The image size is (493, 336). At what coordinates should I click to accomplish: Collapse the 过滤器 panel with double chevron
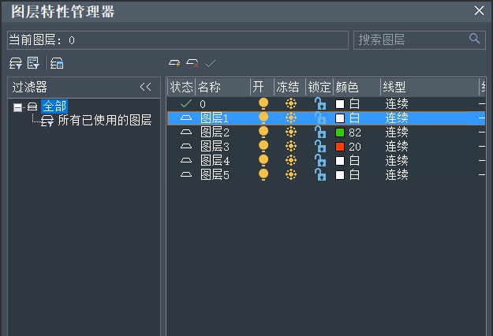coord(145,87)
